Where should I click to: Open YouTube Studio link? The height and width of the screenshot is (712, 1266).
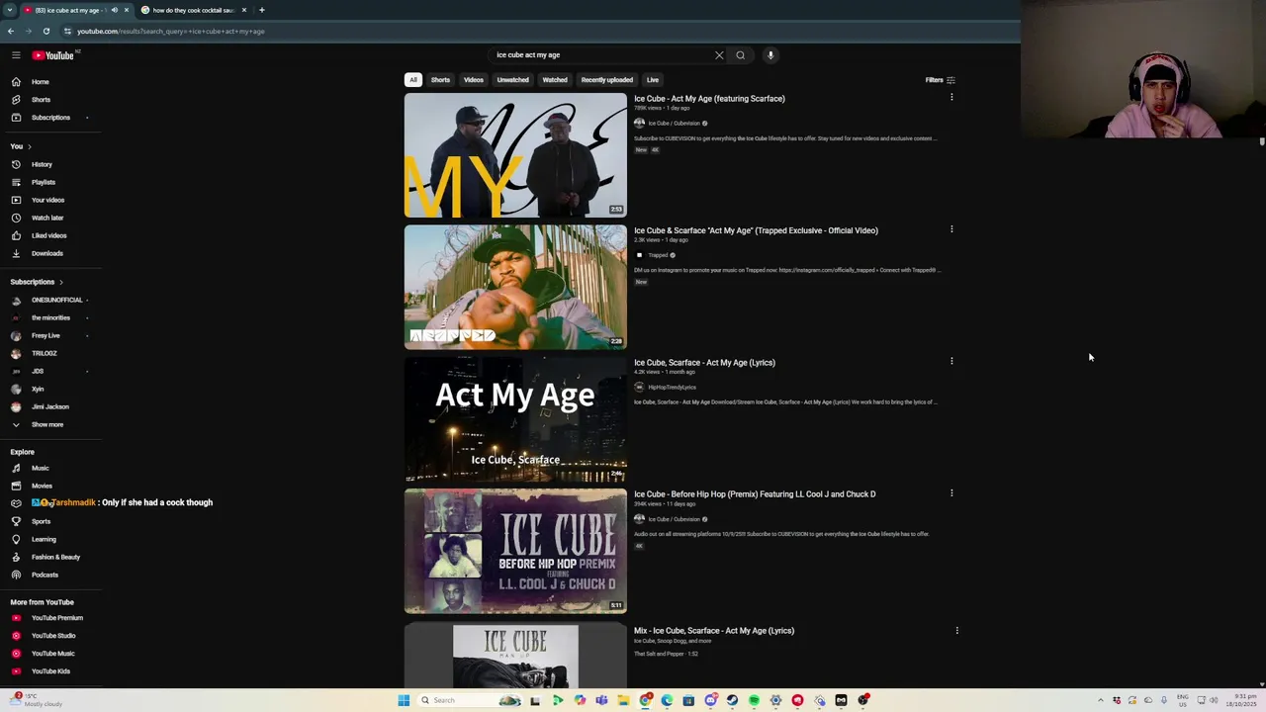51,636
